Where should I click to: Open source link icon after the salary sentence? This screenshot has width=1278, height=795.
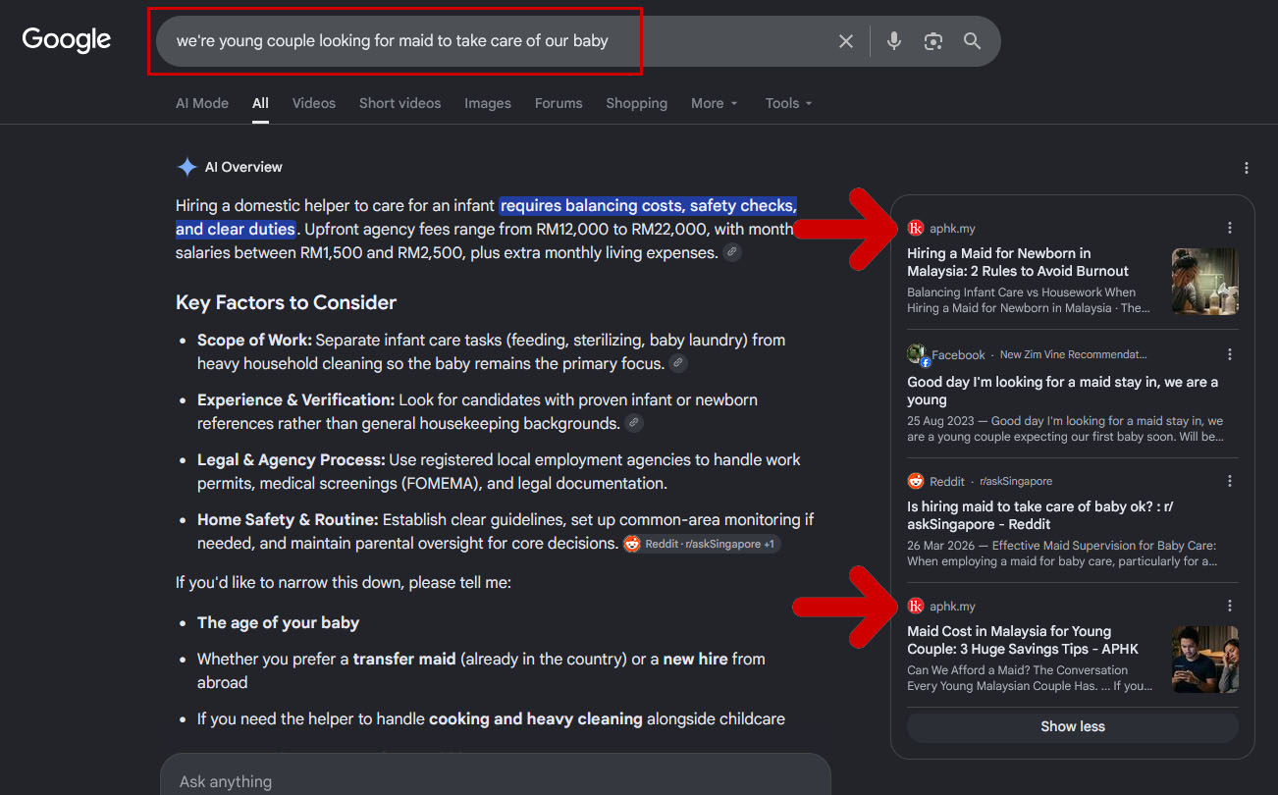coord(732,252)
